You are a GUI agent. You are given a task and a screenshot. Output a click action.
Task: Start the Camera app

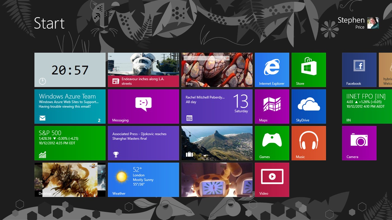(359, 143)
